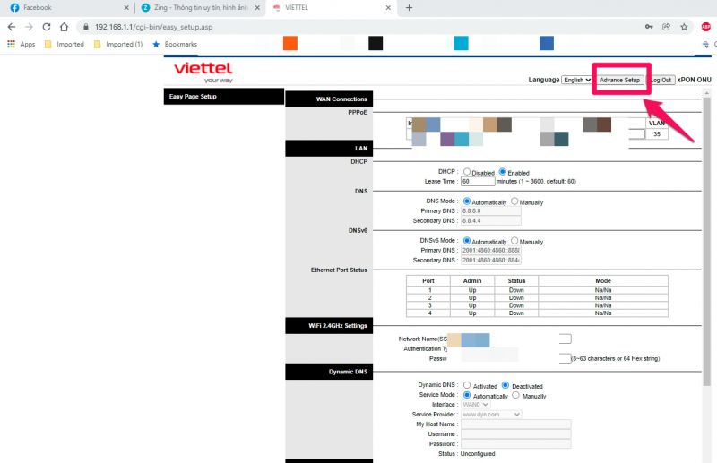Screen dimensions: 717x463
Task: Switch to the Zing tab
Action: 200,8
